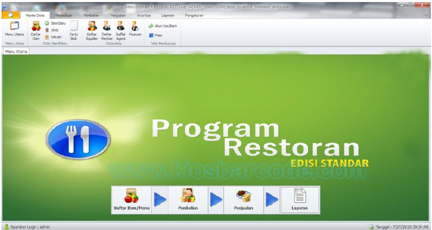Click the Menu Utama ribbon icon
Screen dimensions: 432x230
14,29
